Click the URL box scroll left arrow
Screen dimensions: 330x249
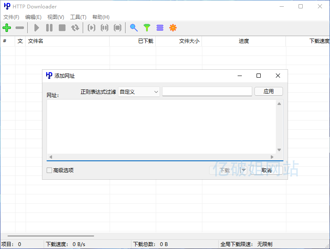coord(51,157)
